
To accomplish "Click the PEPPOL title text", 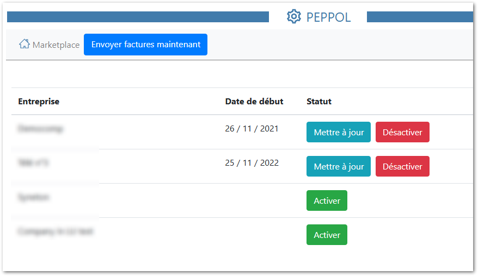I will point(328,17).
